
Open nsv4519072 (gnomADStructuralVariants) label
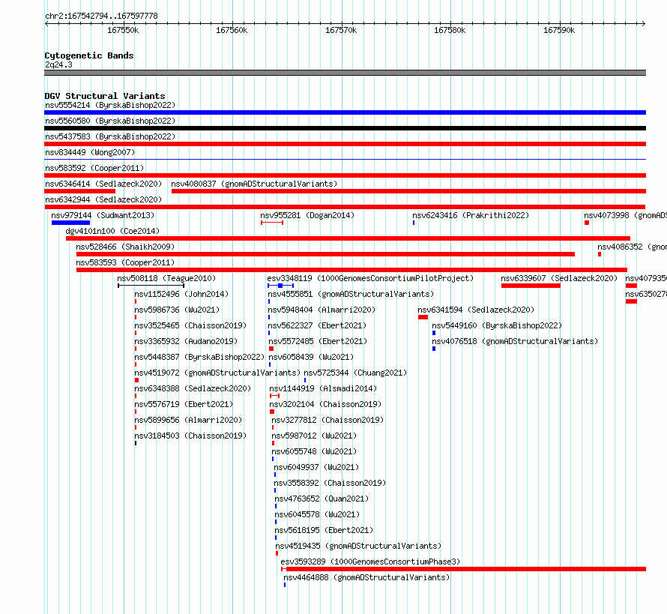click(217, 373)
